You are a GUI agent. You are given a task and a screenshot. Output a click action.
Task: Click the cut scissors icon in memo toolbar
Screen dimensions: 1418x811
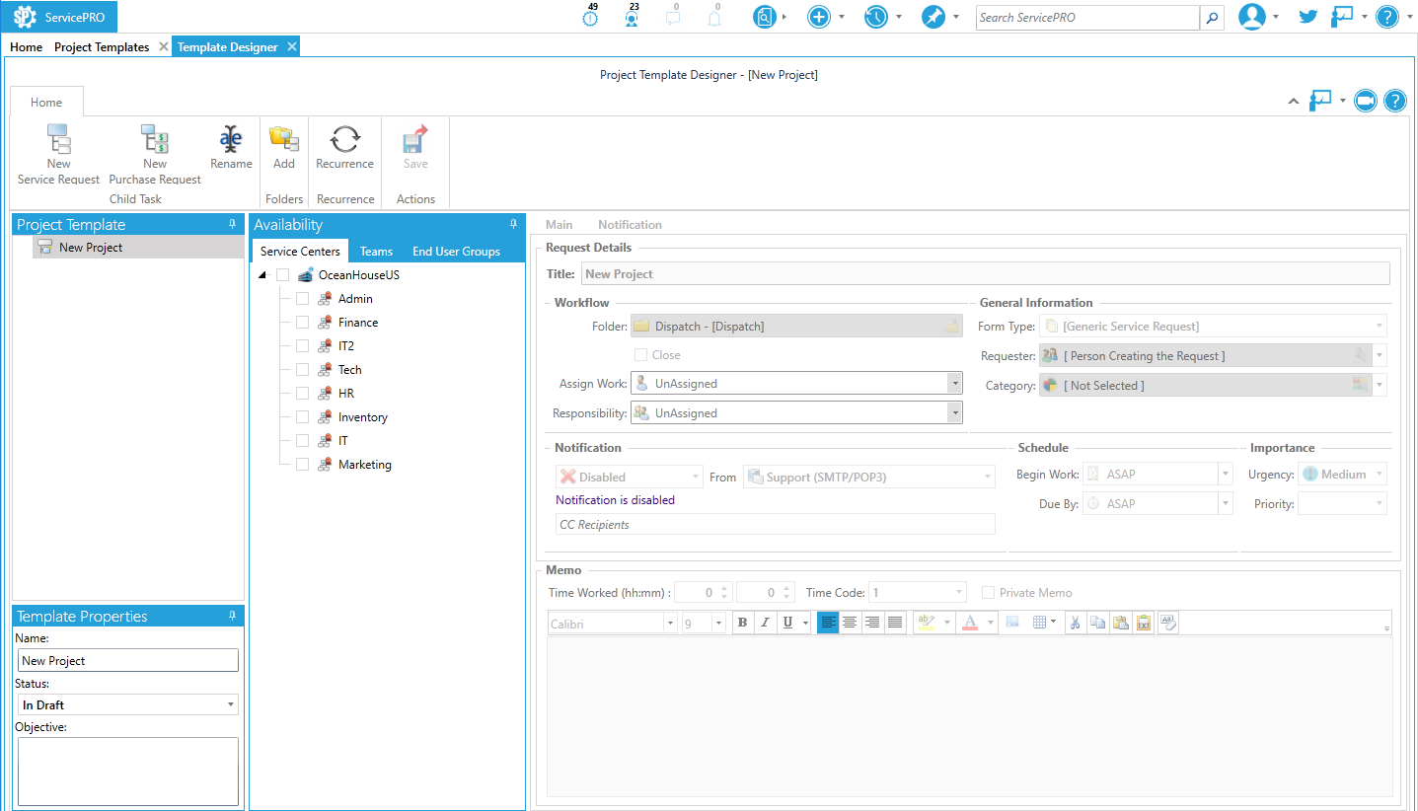1076,623
